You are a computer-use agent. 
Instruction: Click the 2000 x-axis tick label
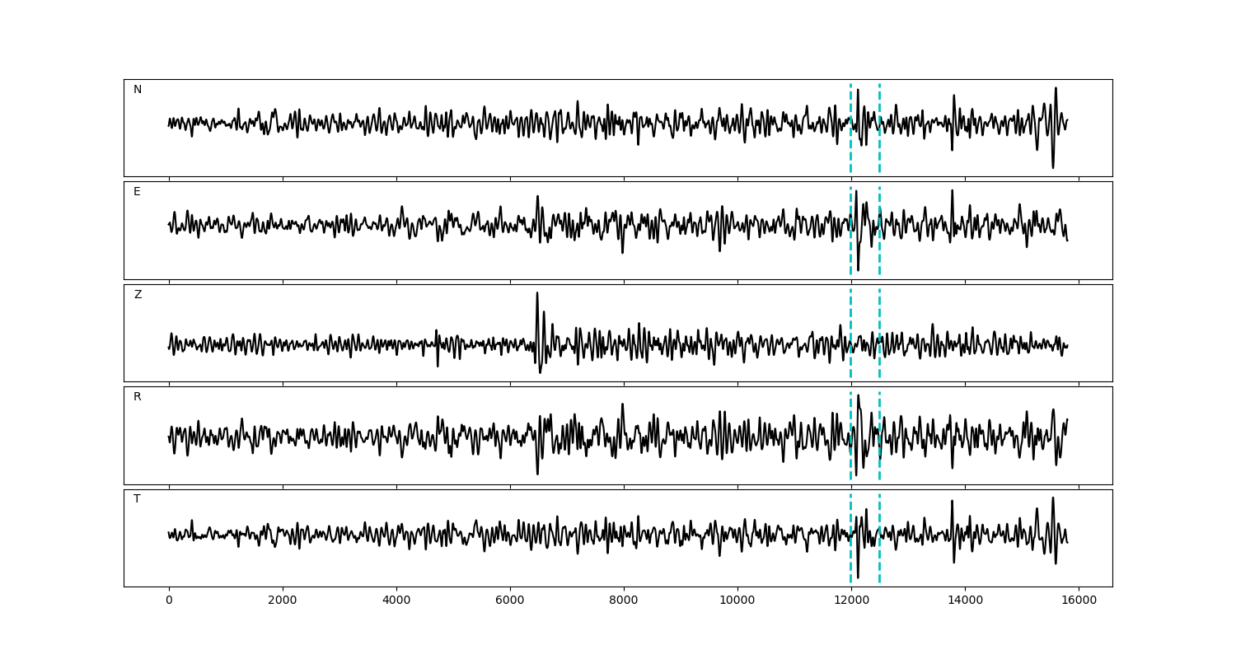click(x=283, y=601)
